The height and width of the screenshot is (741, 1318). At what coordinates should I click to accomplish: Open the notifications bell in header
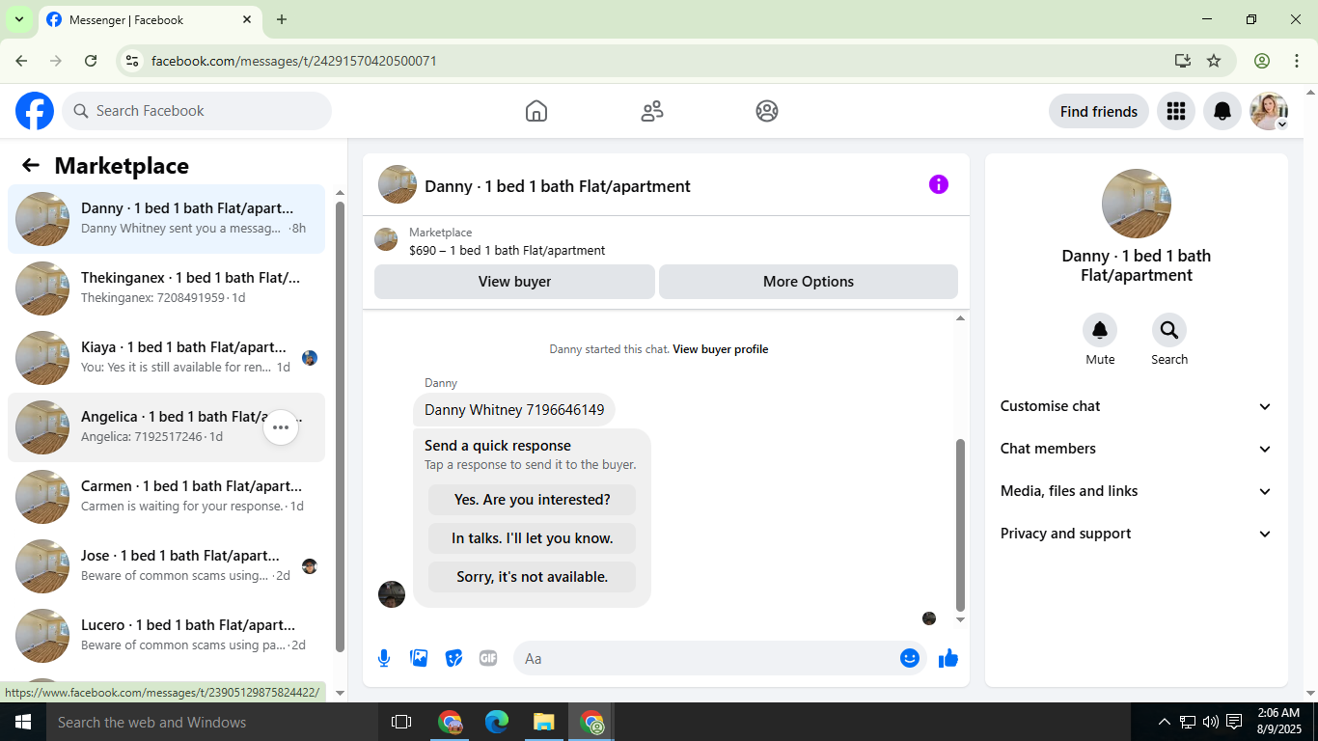tap(1222, 111)
